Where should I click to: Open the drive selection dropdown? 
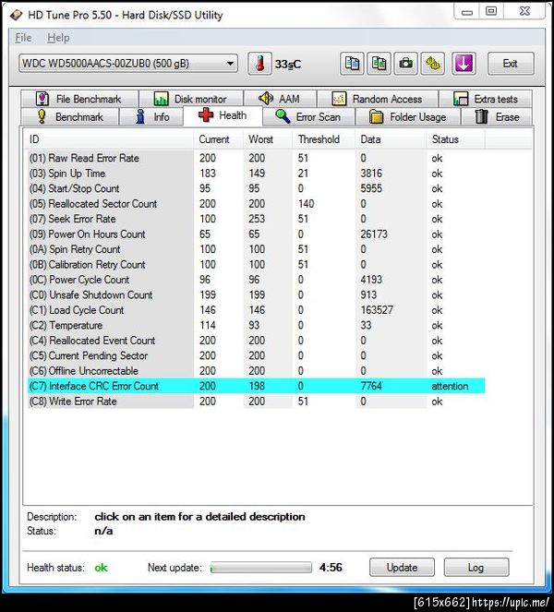[x=128, y=64]
